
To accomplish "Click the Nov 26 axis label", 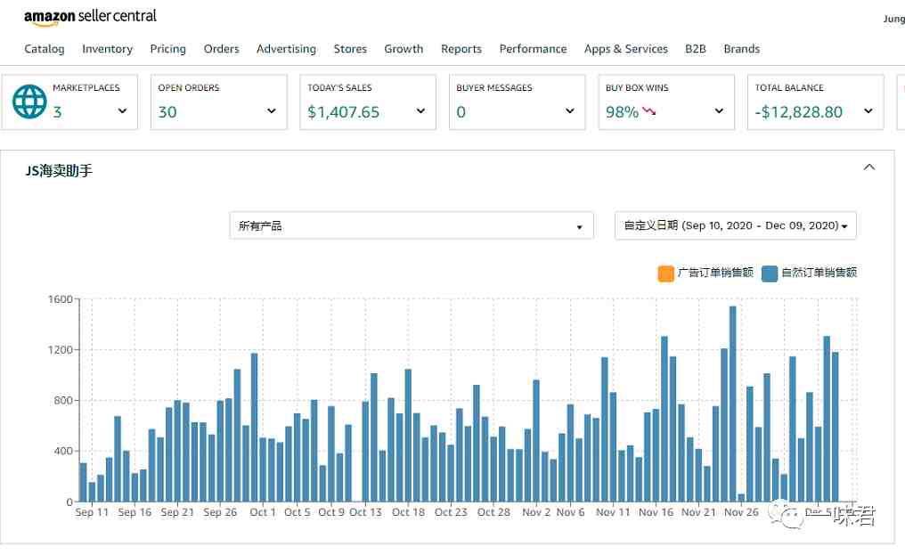I will click(x=741, y=512).
